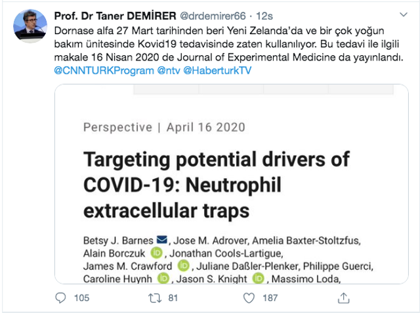Open the "Targeting potential drivers of COVID-19" article title
The width and height of the screenshot is (420, 313).
pyautogui.click(x=216, y=185)
